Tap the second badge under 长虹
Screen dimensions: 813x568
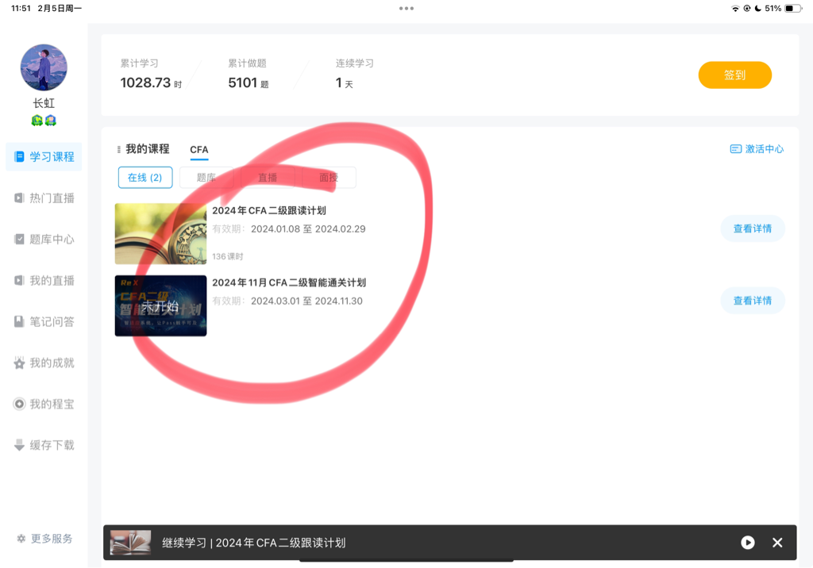tap(50, 121)
